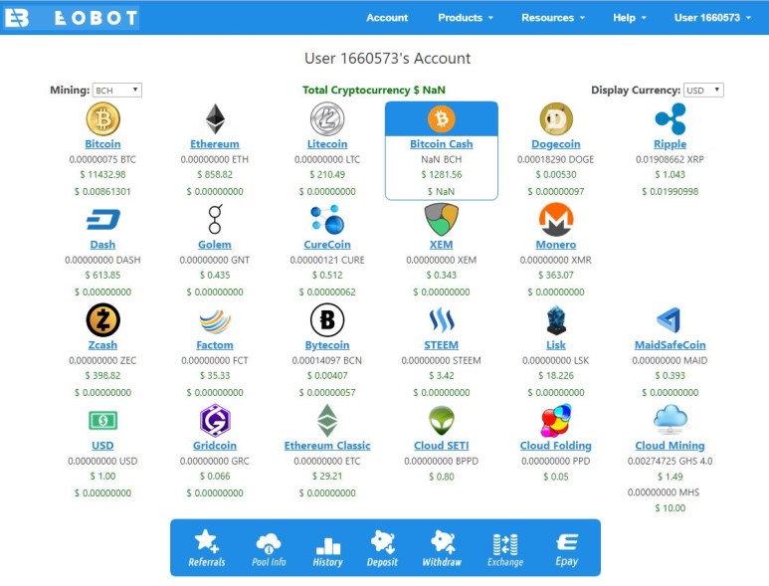Open Pool Info from bottom toolbar
Image resolution: width=769 pixels, height=586 pixels.
point(269,549)
